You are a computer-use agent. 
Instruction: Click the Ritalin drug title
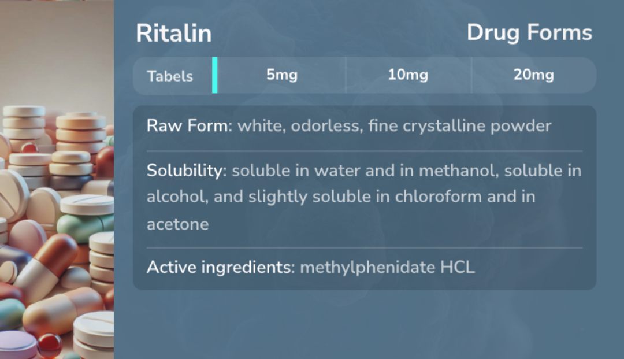(x=174, y=33)
